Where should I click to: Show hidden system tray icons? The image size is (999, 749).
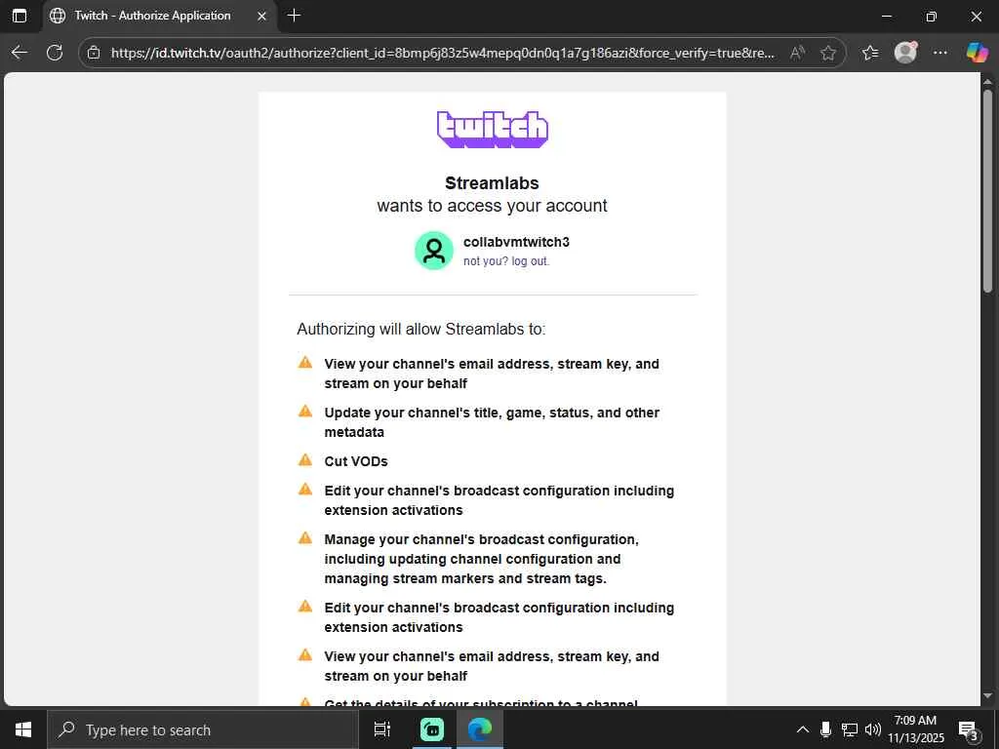point(803,729)
